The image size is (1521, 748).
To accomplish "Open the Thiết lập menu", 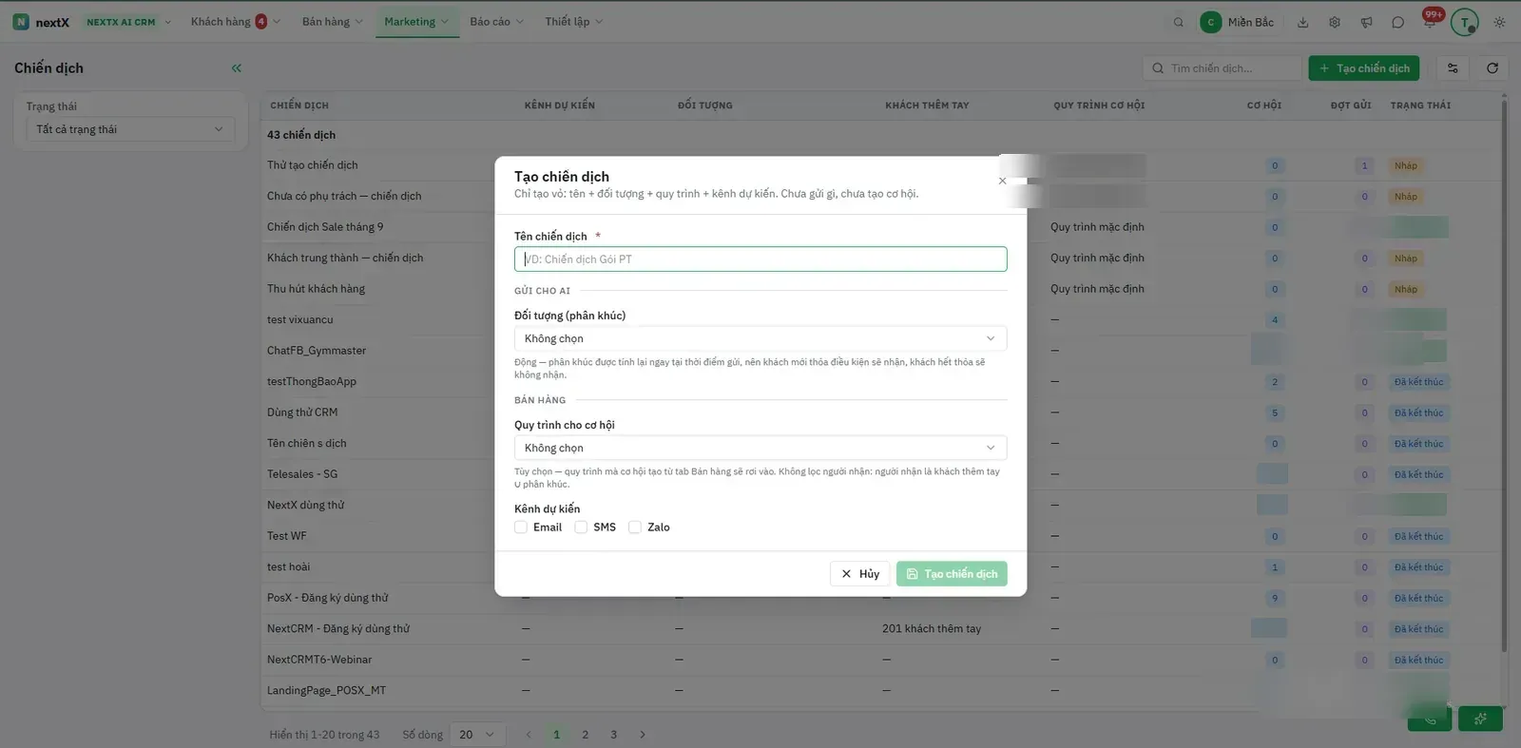I will (x=574, y=22).
